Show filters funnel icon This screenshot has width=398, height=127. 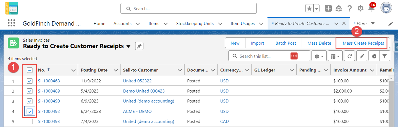(384, 56)
